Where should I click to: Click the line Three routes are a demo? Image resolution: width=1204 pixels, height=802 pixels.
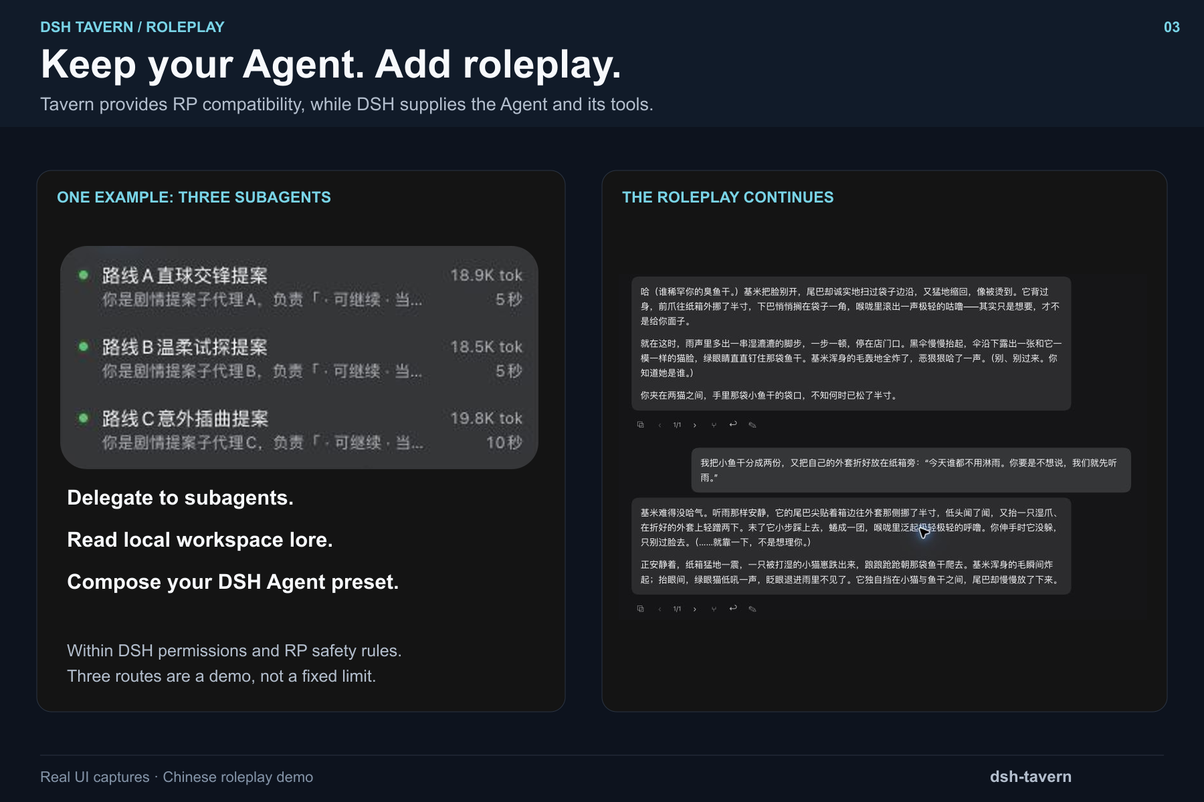[221, 676]
